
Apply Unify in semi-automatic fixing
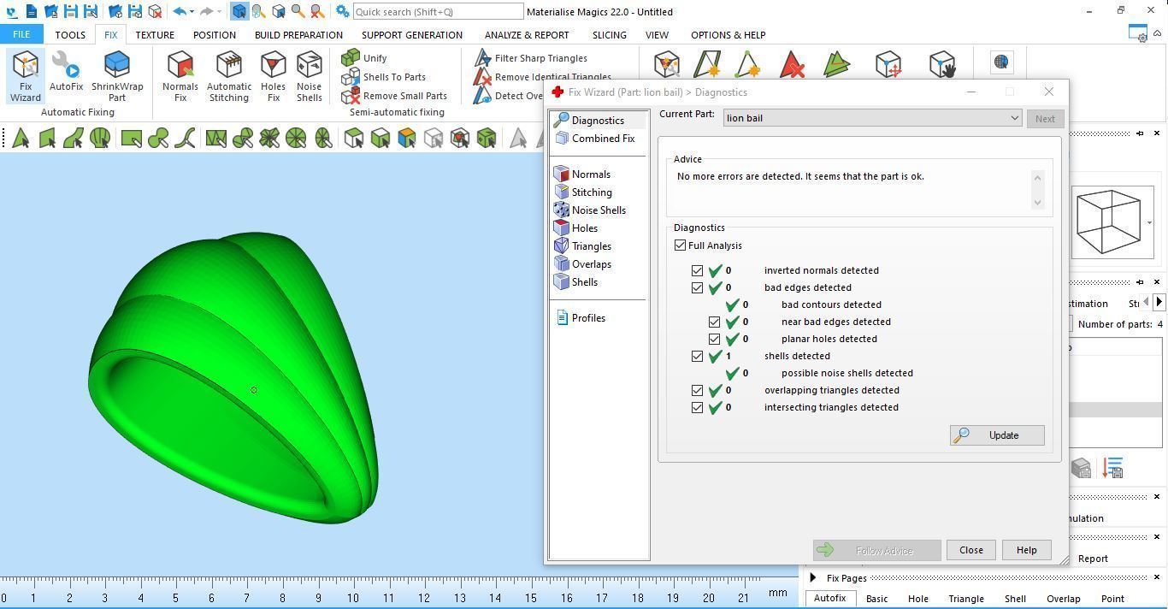[364, 58]
